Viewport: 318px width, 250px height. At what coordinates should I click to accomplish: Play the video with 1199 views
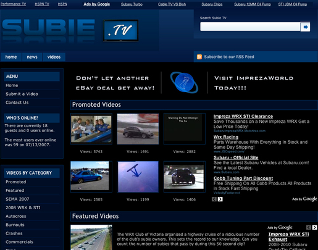pos(138,177)
